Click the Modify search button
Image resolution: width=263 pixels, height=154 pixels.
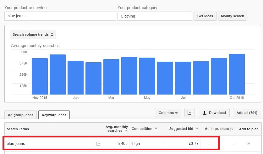click(x=232, y=16)
